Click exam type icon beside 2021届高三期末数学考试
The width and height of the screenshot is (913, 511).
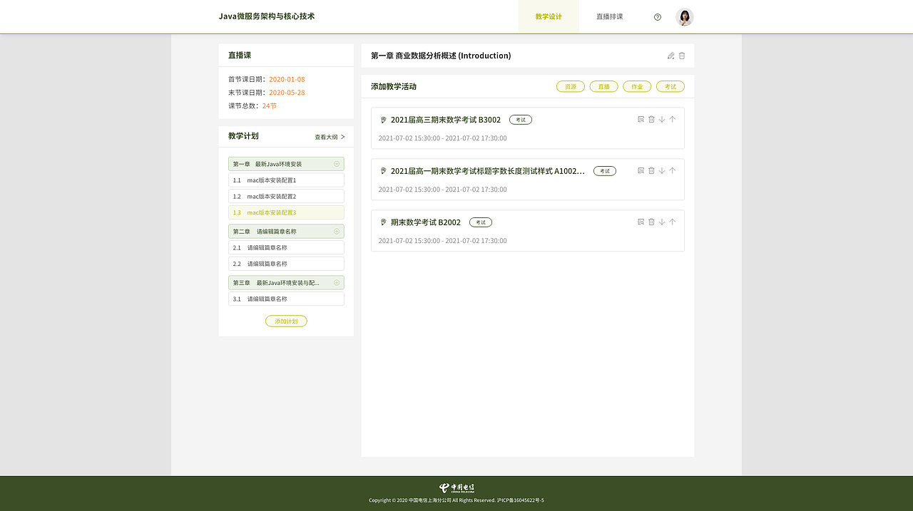tap(383, 120)
